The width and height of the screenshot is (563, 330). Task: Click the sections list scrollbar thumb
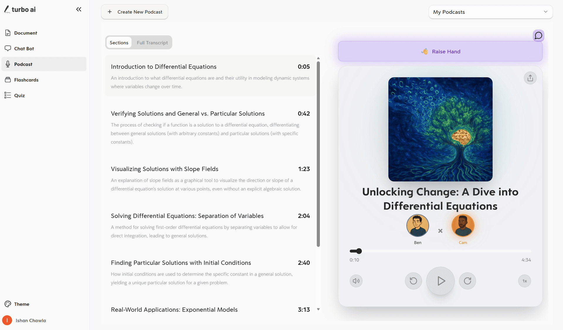point(318,154)
